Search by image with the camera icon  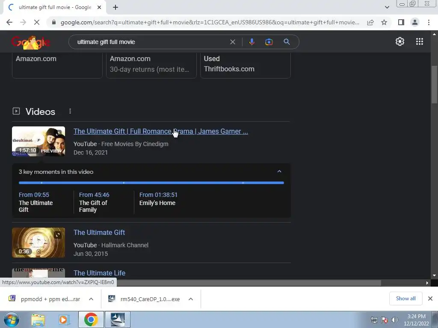click(x=269, y=42)
